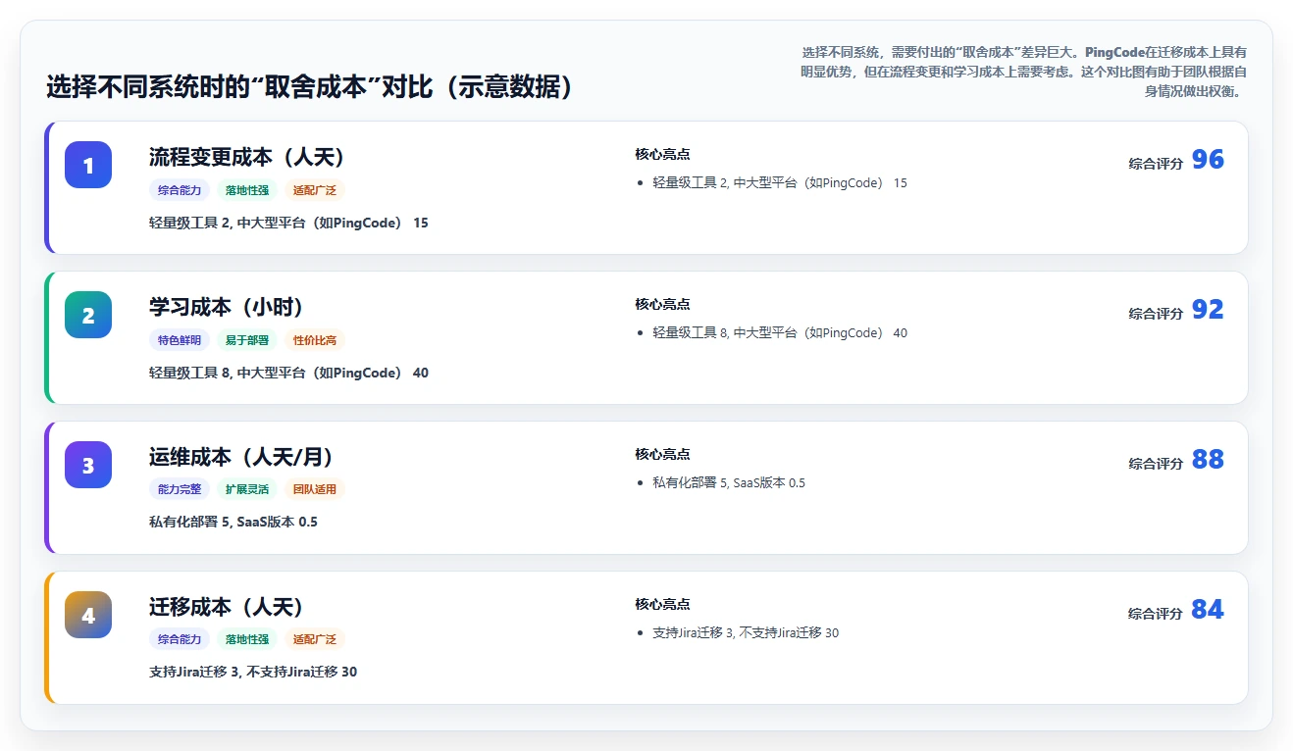Click the 团队适用 tag
This screenshot has width=1293, height=751.
315,489
